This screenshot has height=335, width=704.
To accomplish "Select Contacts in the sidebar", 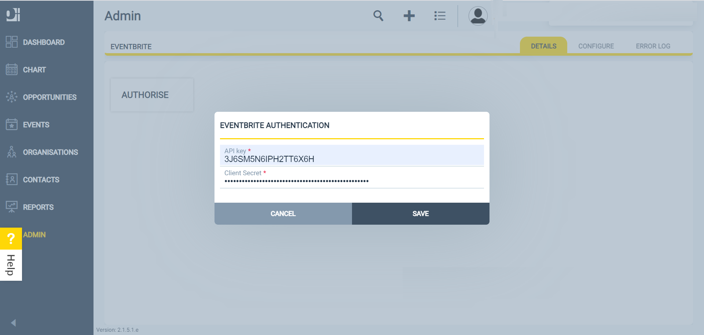I will point(41,180).
